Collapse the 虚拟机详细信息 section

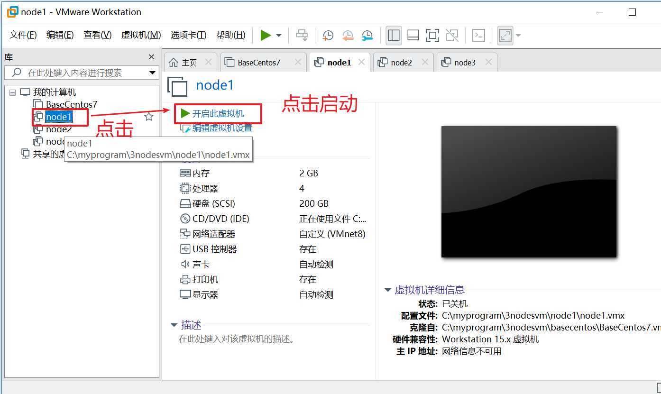click(388, 290)
